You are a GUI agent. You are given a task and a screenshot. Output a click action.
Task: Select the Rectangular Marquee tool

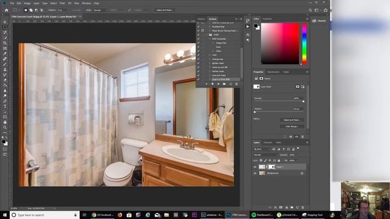pos(5,27)
